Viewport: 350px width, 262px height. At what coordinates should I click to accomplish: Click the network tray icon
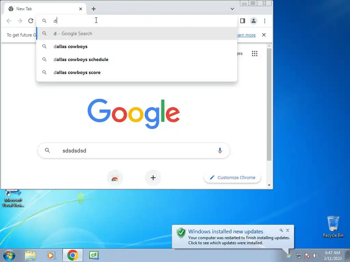coord(299,256)
